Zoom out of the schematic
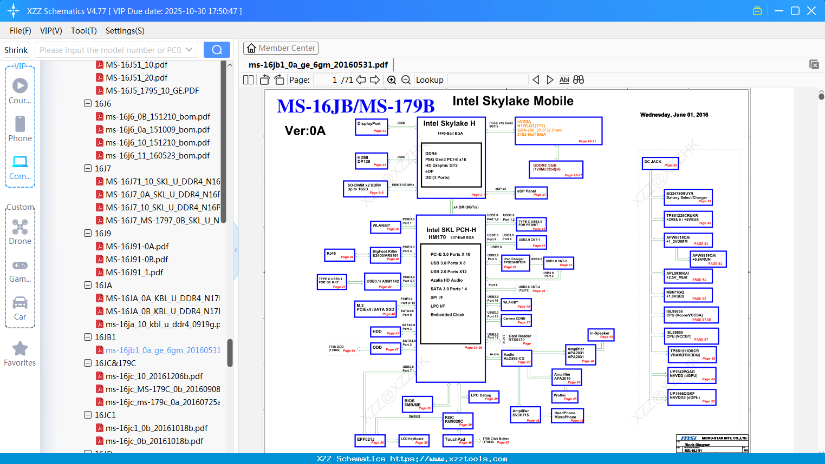 [x=406, y=80]
